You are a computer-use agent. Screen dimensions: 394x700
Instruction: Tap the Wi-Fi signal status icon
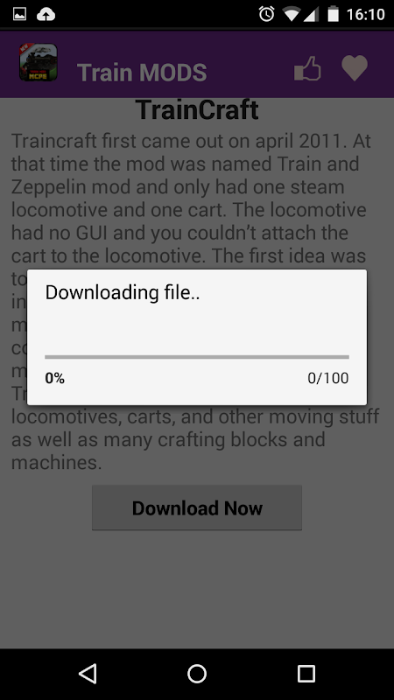(x=292, y=15)
